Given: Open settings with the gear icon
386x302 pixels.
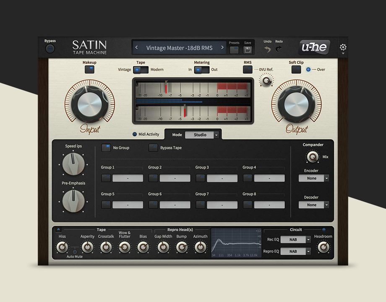Looking at the screenshot, I should pyautogui.click(x=343, y=47).
